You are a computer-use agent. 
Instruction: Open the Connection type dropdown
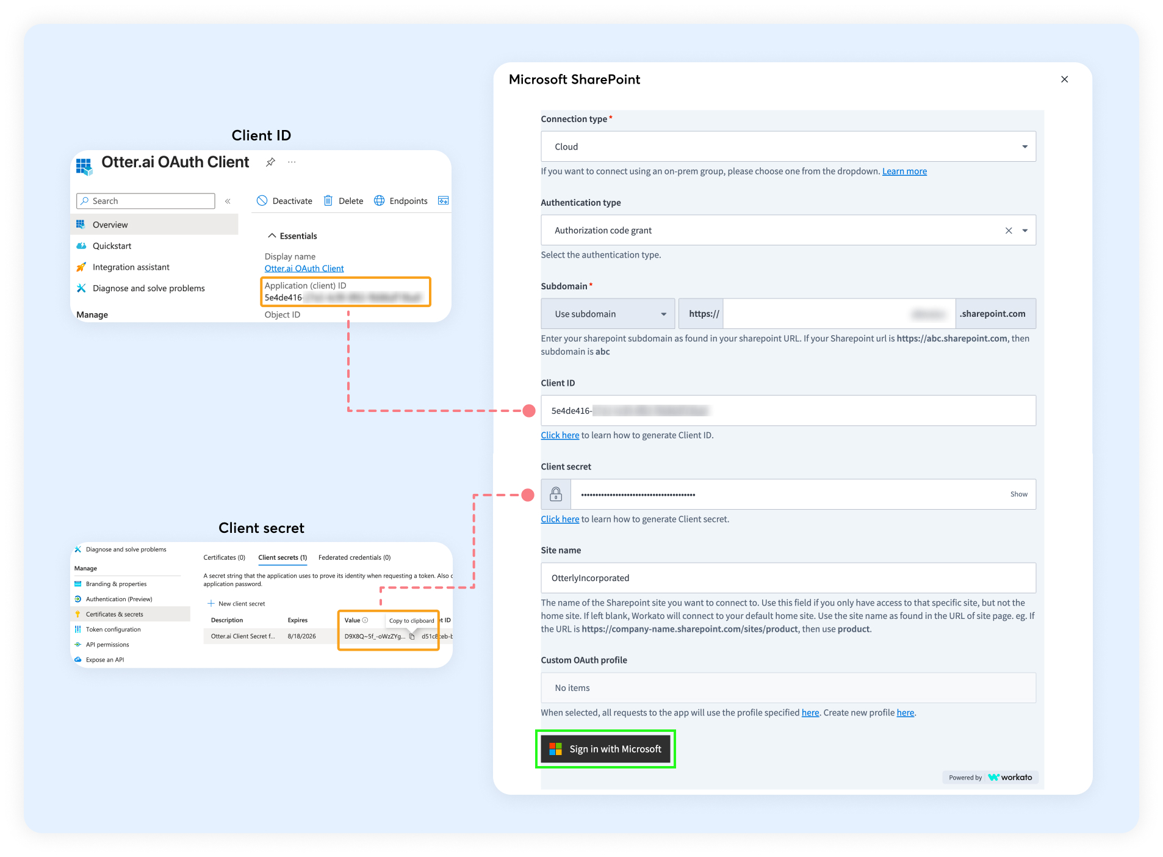point(1024,146)
